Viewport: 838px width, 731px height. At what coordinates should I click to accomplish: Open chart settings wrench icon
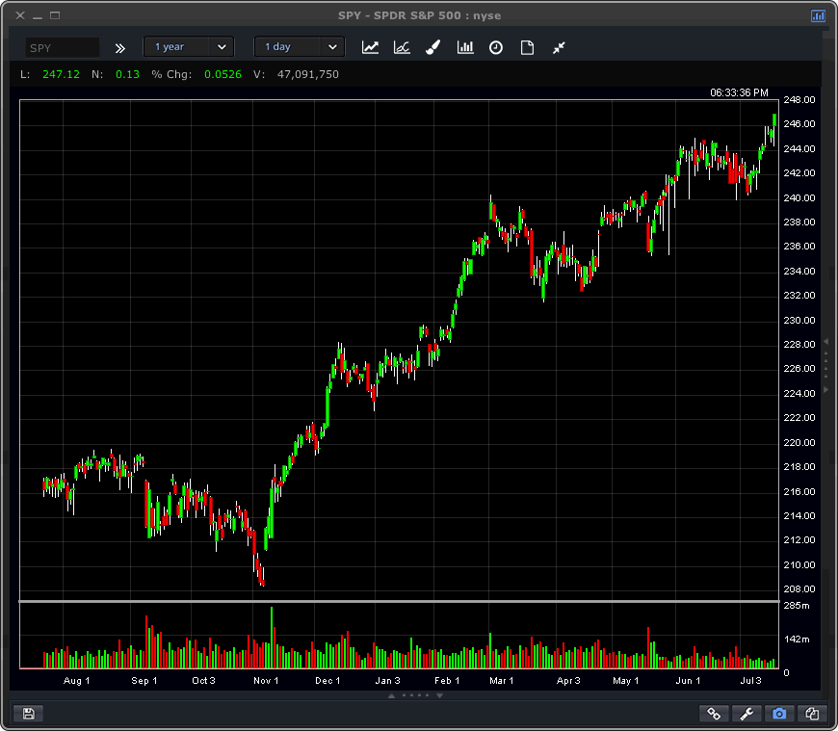click(746, 714)
